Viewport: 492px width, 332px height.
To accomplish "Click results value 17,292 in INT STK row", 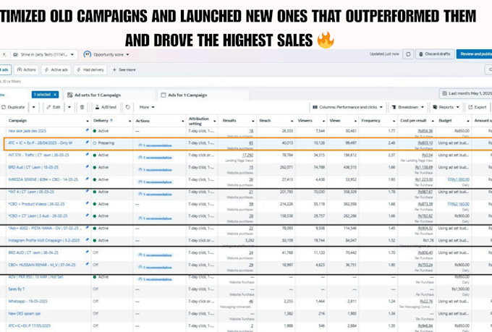I will coord(247,155).
